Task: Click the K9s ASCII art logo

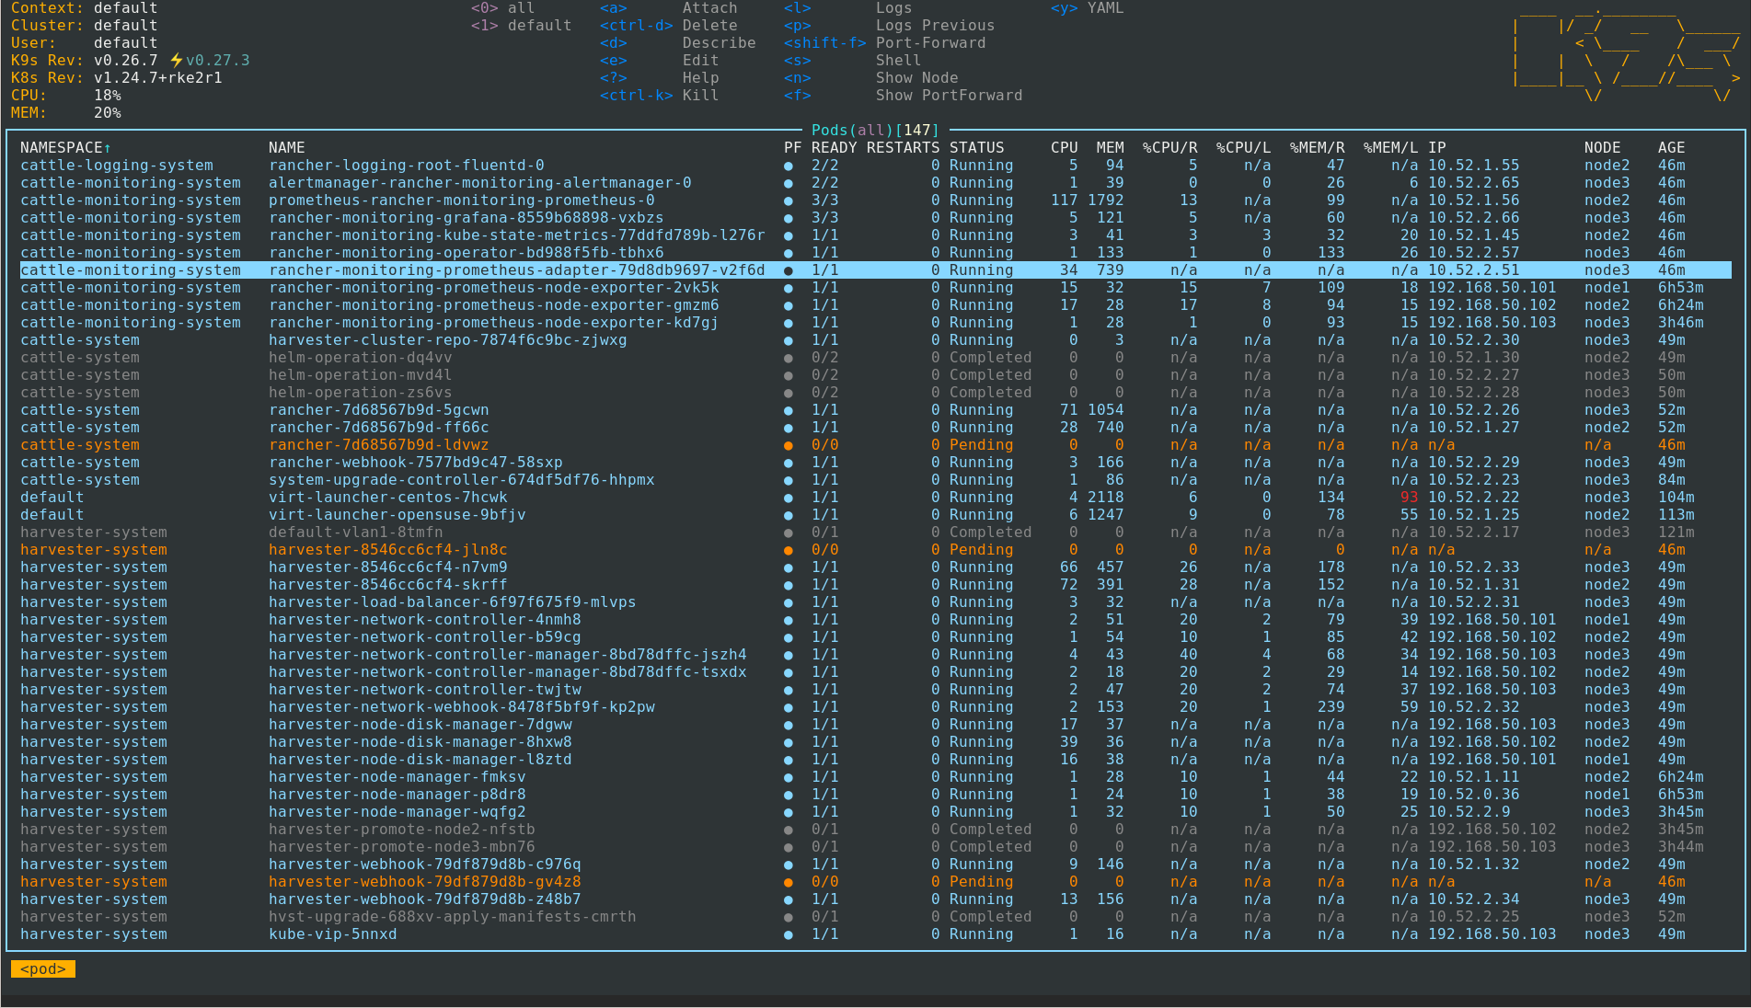Action: 1629,55
